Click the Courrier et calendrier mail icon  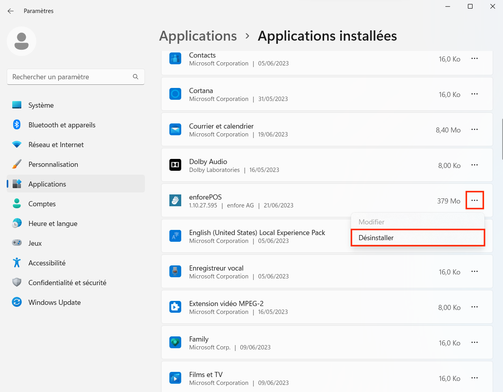pyautogui.click(x=175, y=129)
